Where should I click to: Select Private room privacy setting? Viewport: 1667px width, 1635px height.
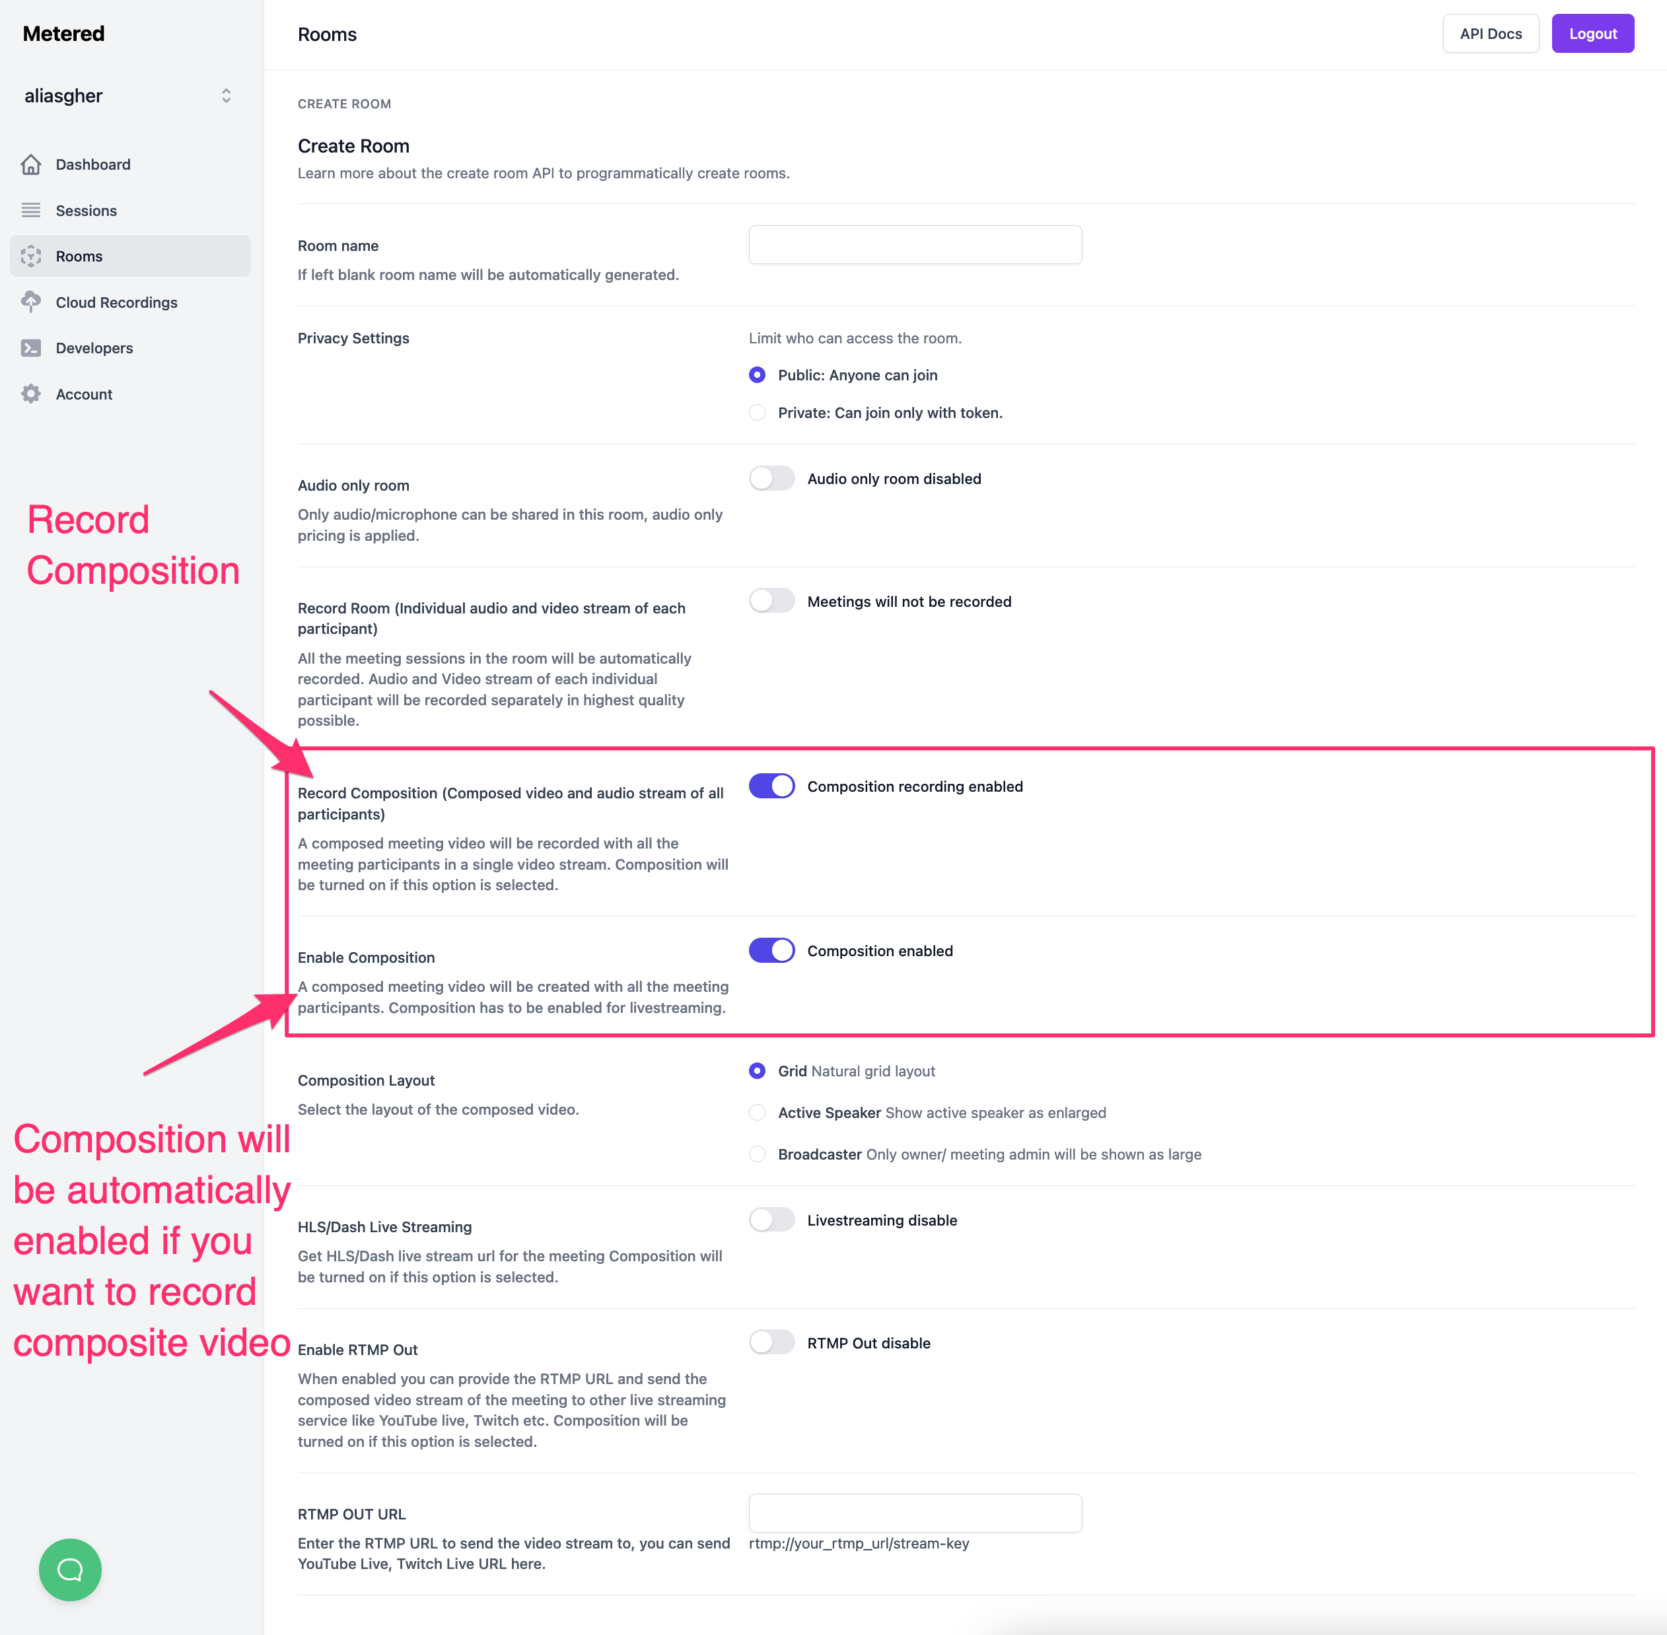pyautogui.click(x=758, y=413)
